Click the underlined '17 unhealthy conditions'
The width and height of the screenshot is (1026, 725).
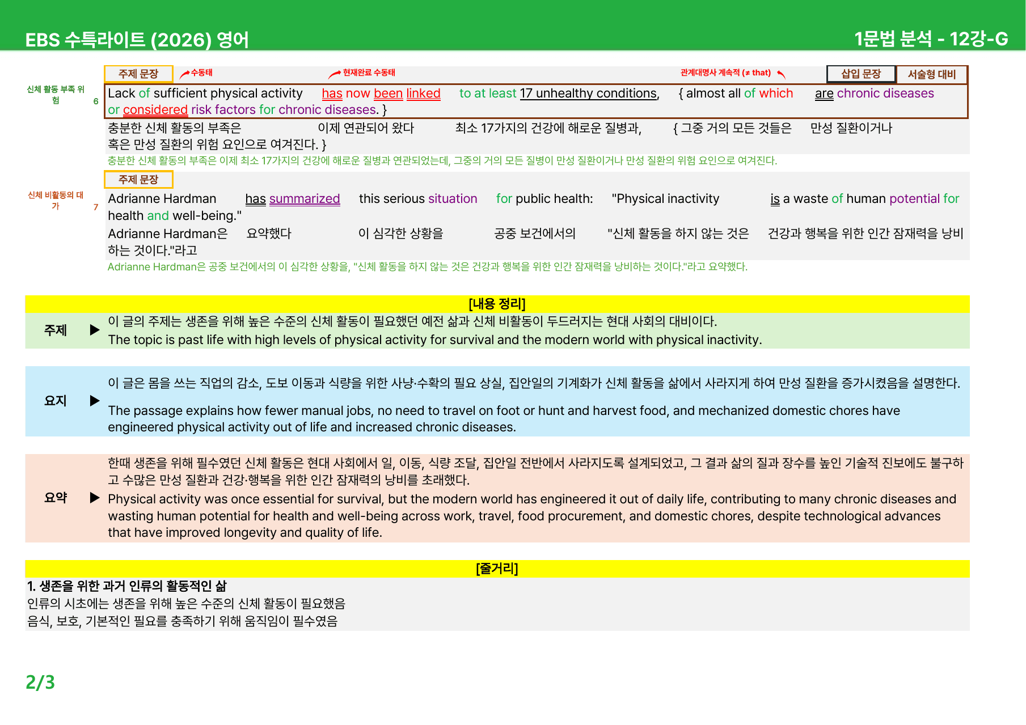click(588, 94)
